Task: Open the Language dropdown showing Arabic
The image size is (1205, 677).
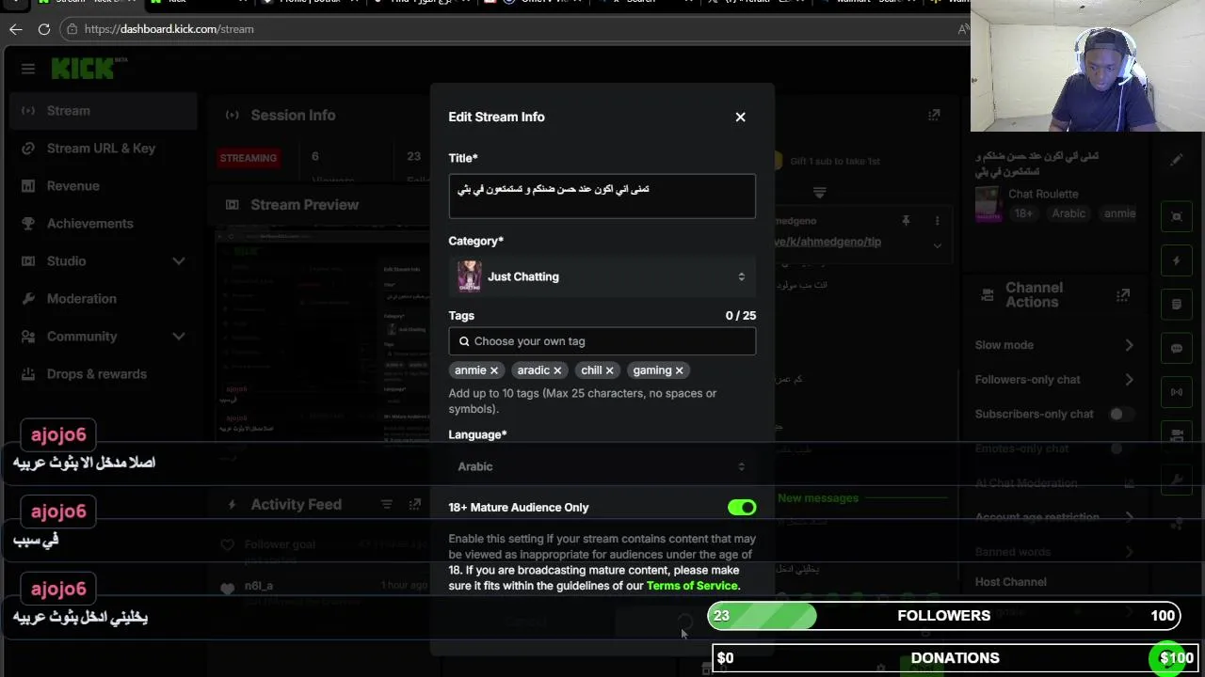Action: tap(602, 466)
